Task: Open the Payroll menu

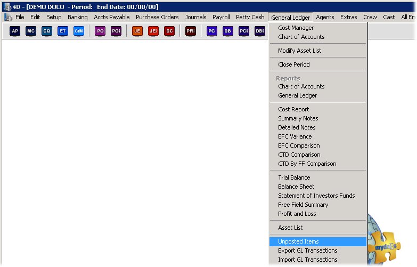Action: pos(221,17)
